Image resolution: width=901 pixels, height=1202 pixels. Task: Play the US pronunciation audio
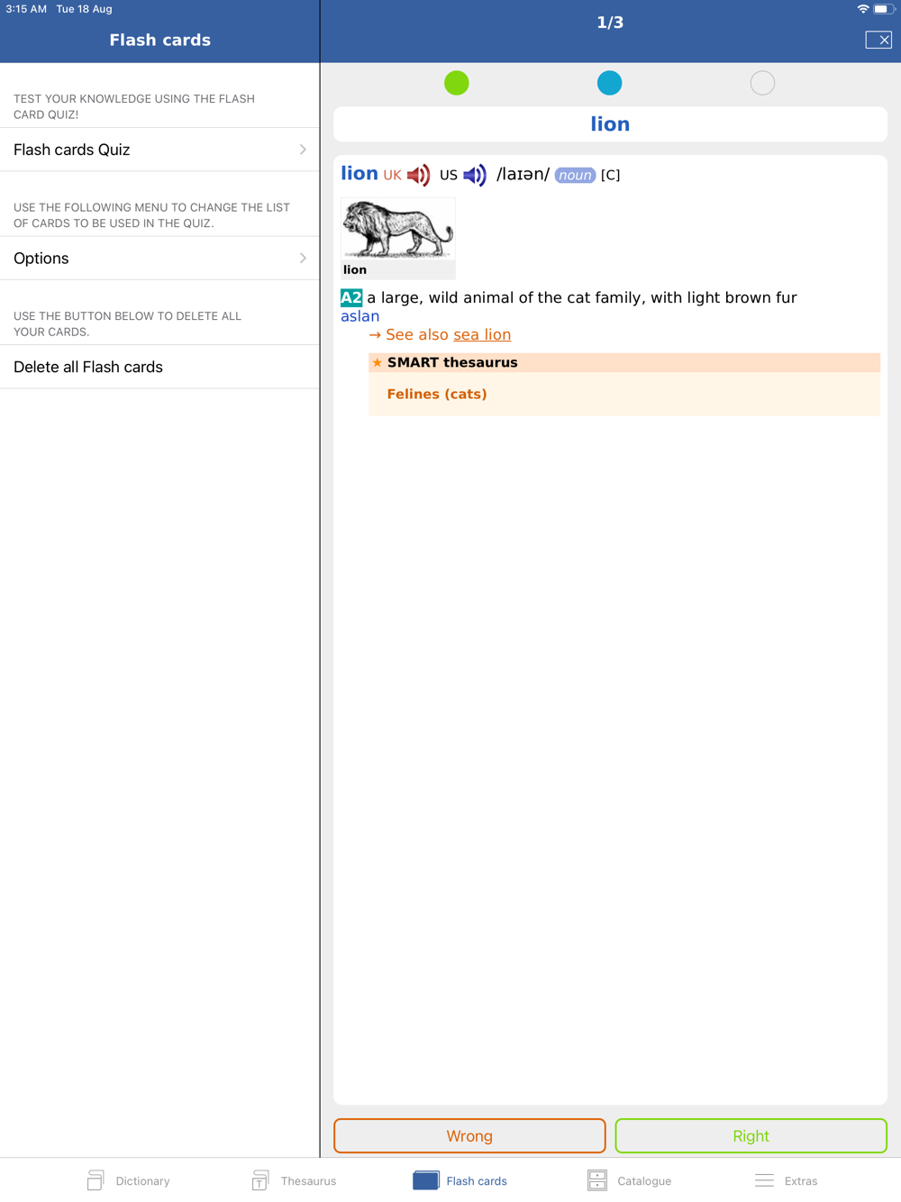[x=475, y=175]
